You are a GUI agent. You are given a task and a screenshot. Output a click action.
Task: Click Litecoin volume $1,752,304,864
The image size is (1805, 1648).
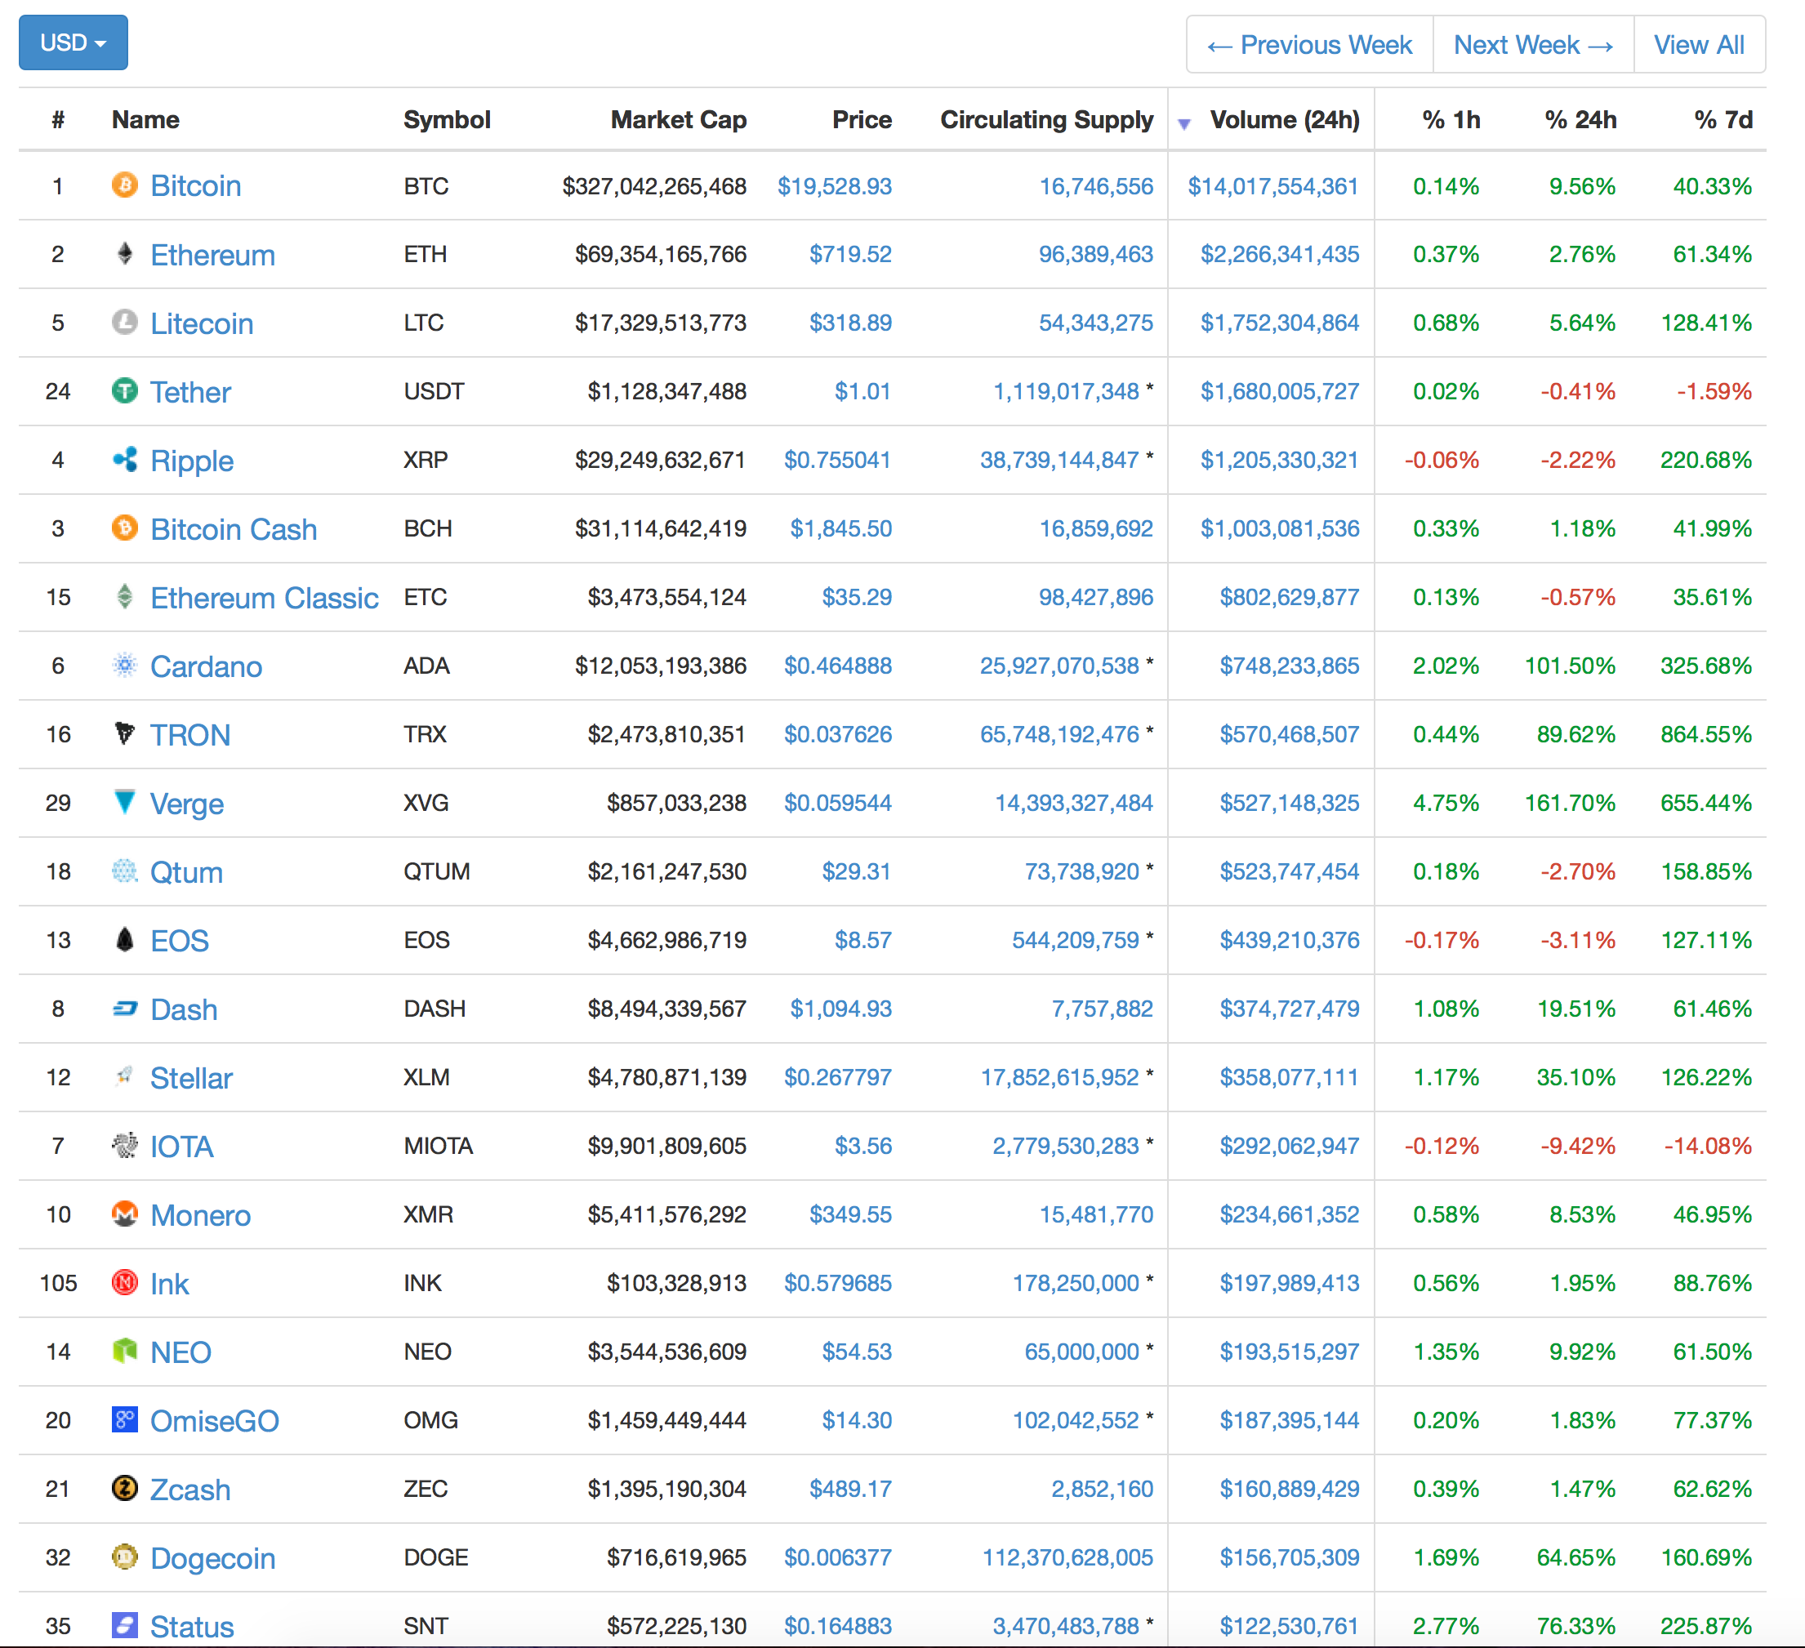[1280, 323]
